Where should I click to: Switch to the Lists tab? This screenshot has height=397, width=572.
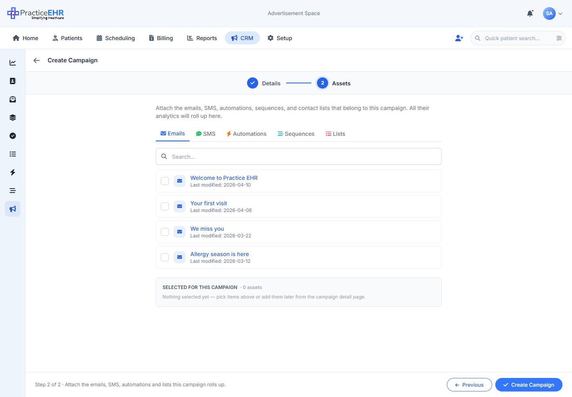pyautogui.click(x=335, y=134)
